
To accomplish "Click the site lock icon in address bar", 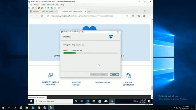I will pos(48,16).
